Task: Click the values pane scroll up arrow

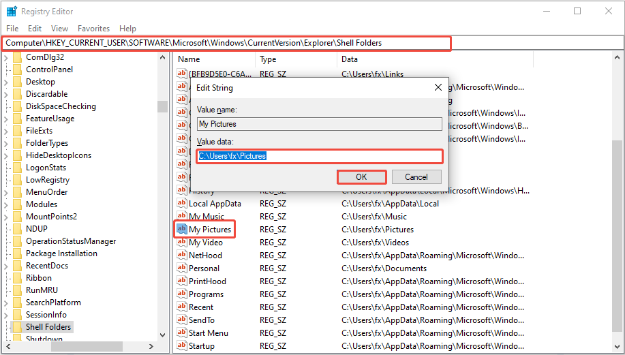Action: point(617,58)
